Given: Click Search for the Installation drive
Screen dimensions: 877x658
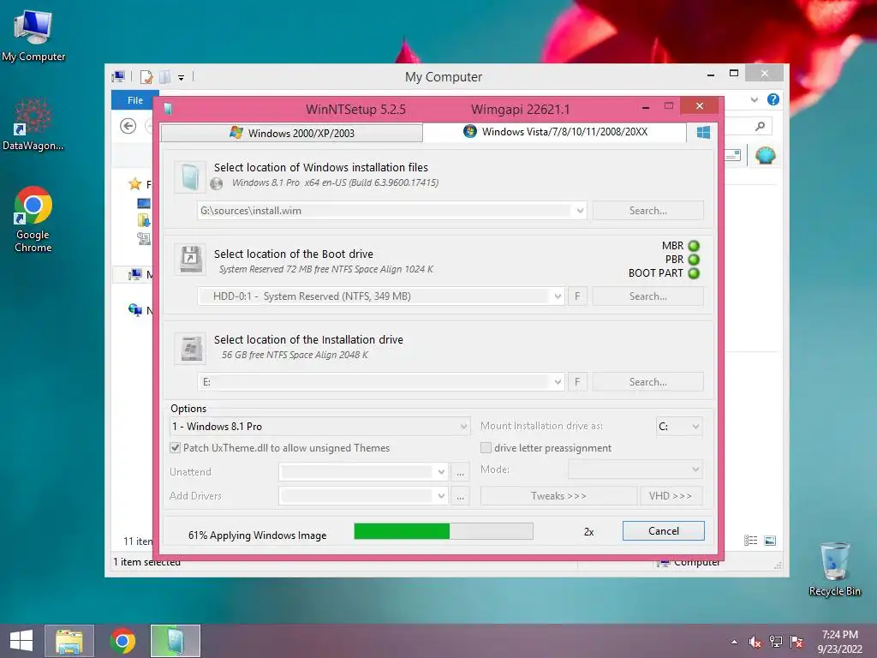Looking at the screenshot, I should pyautogui.click(x=647, y=381).
